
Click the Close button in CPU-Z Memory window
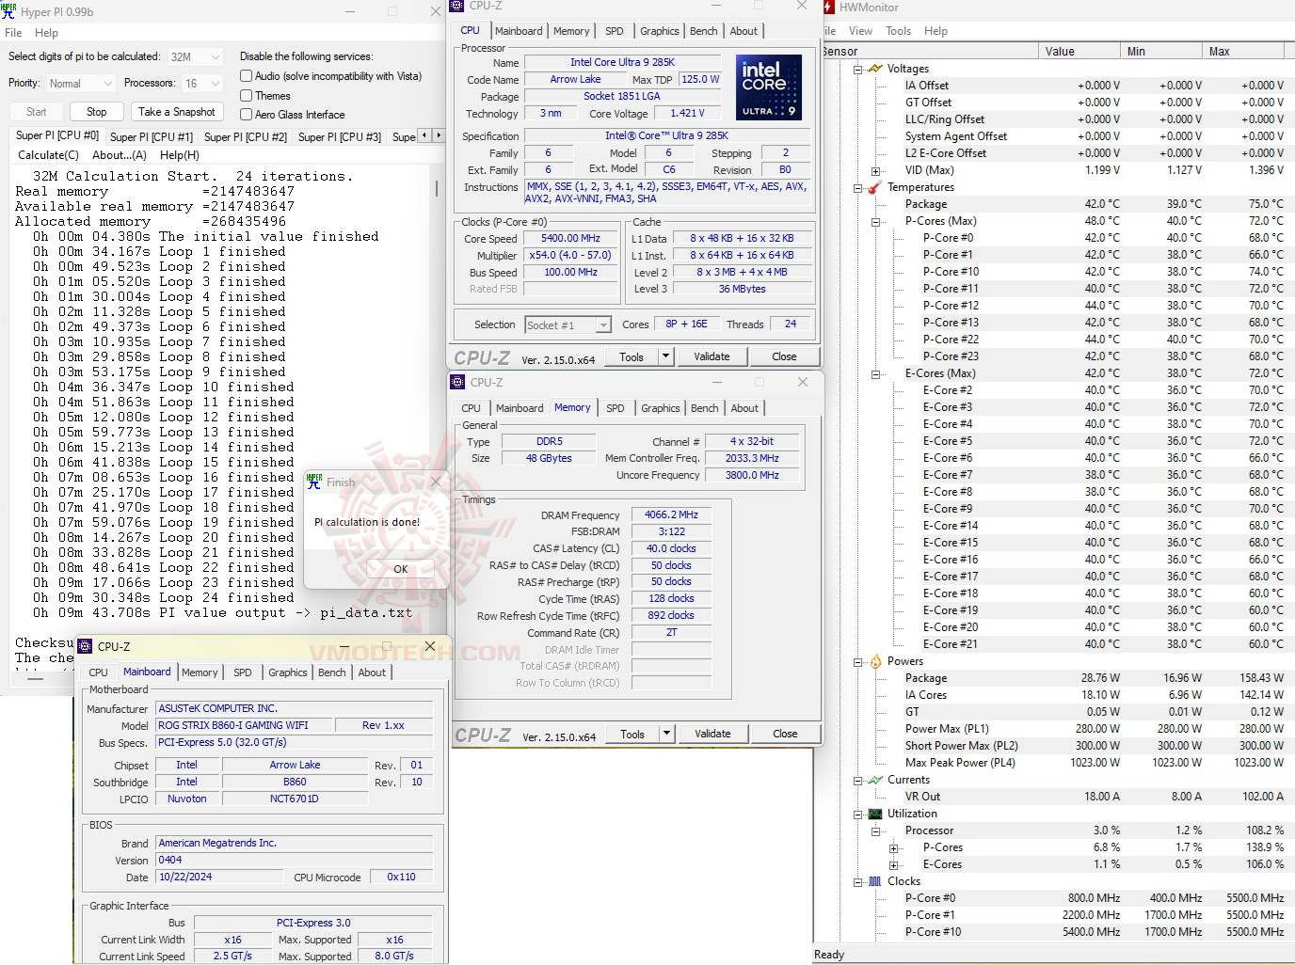tap(785, 734)
